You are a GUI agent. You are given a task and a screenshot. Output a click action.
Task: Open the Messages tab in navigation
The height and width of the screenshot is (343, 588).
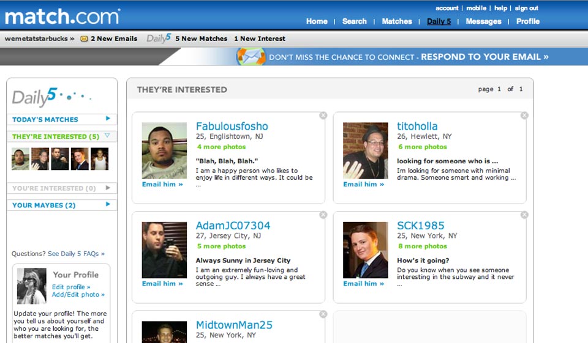point(483,21)
